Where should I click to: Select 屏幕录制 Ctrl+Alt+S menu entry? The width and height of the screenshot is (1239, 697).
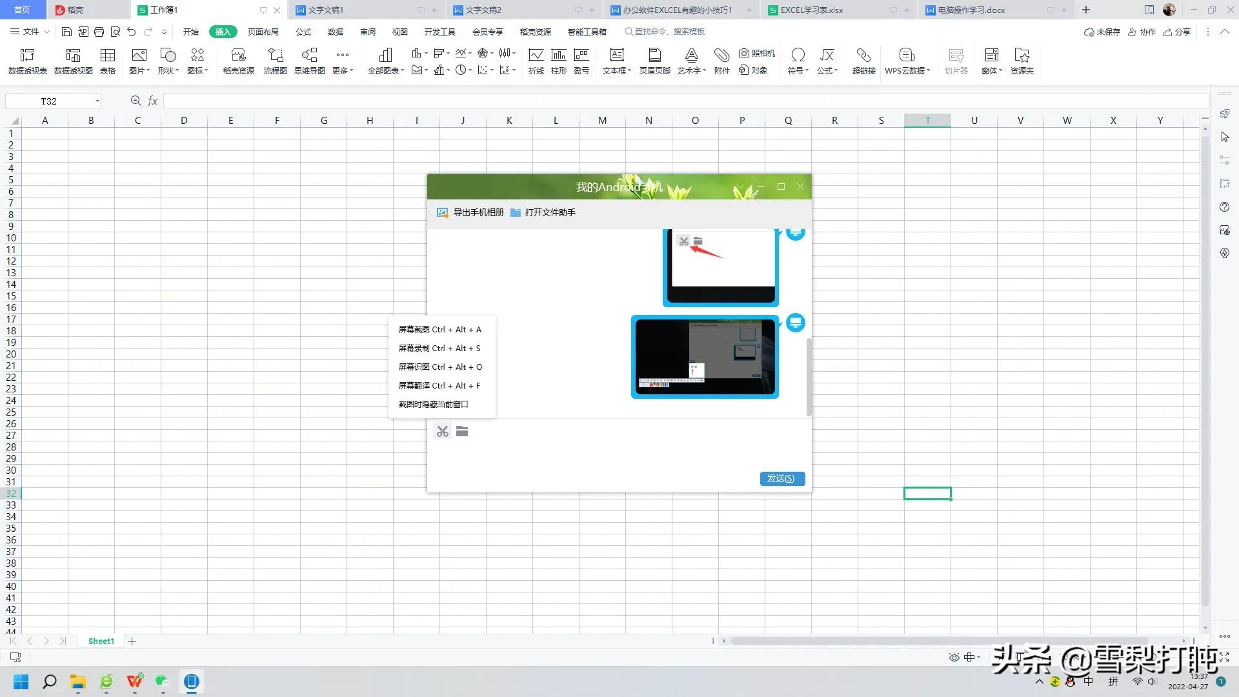pos(439,348)
